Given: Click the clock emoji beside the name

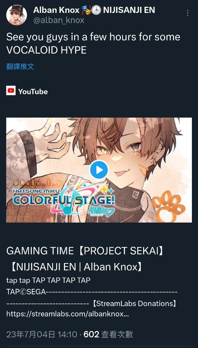Looking at the screenshot, I should pos(96,10).
